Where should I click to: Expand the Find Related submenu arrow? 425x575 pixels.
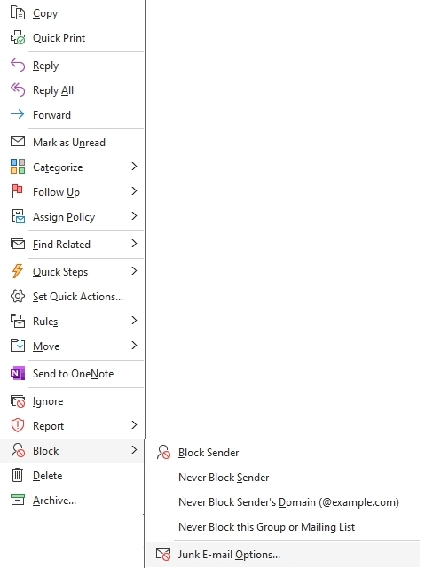click(134, 244)
